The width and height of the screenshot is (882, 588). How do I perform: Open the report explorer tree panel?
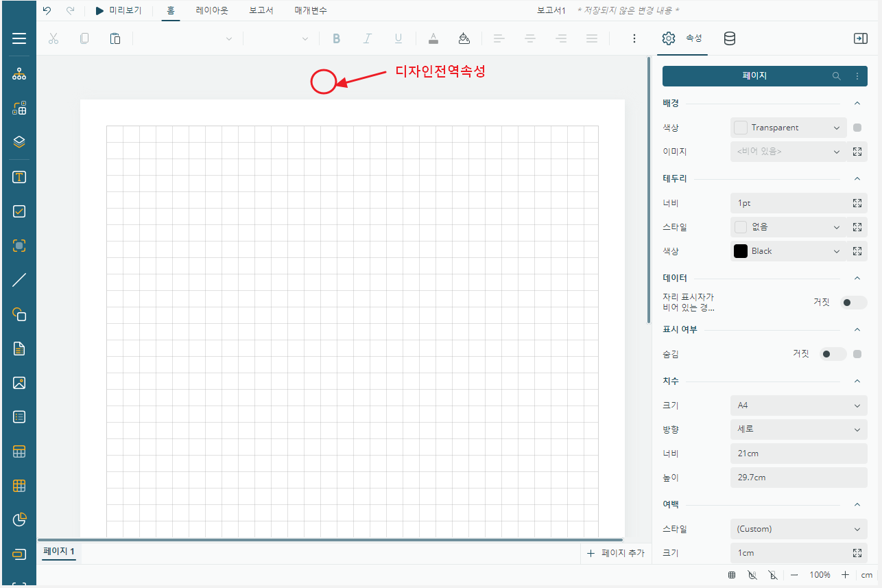pyautogui.click(x=19, y=74)
